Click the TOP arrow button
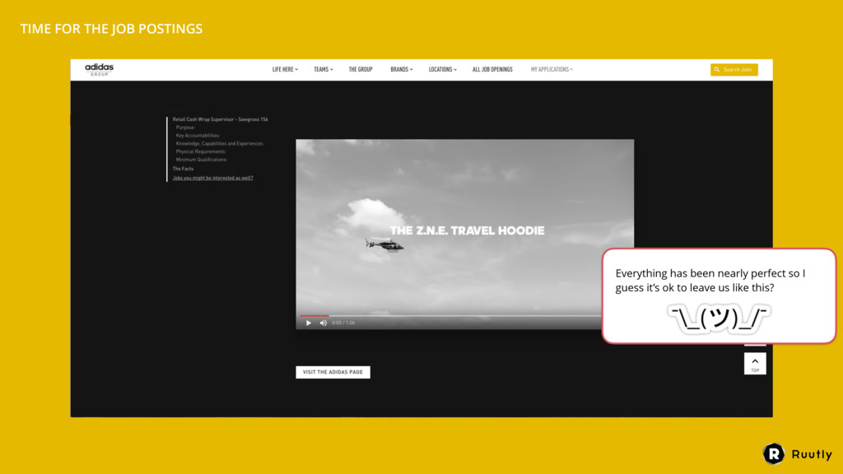The image size is (843, 474). [x=755, y=364]
